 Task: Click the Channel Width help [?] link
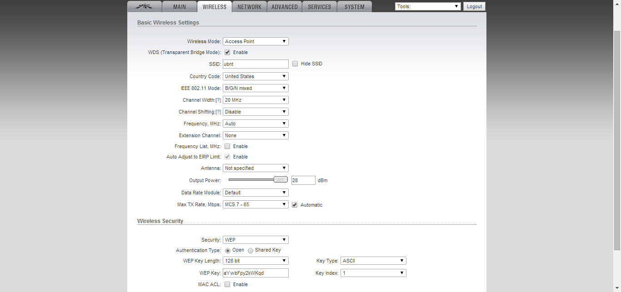(218, 100)
